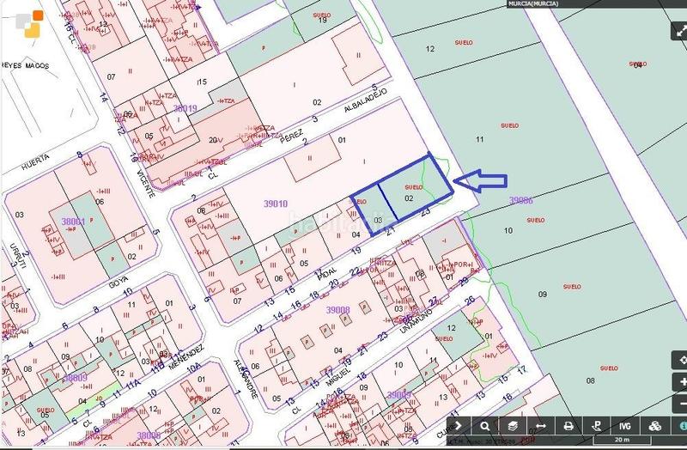The image size is (687, 450).
Task: Select the distance measurement arrow tool
Action: coord(541,426)
